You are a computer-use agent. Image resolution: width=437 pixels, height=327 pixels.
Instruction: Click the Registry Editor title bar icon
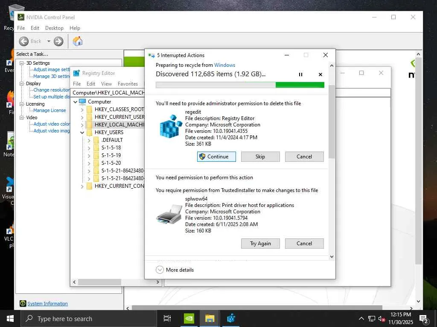[76, 73]
